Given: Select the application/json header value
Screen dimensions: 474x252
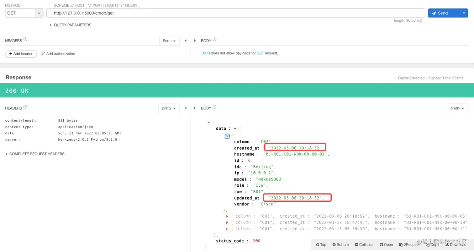Looking at the screenshot, I should [76, 127].
